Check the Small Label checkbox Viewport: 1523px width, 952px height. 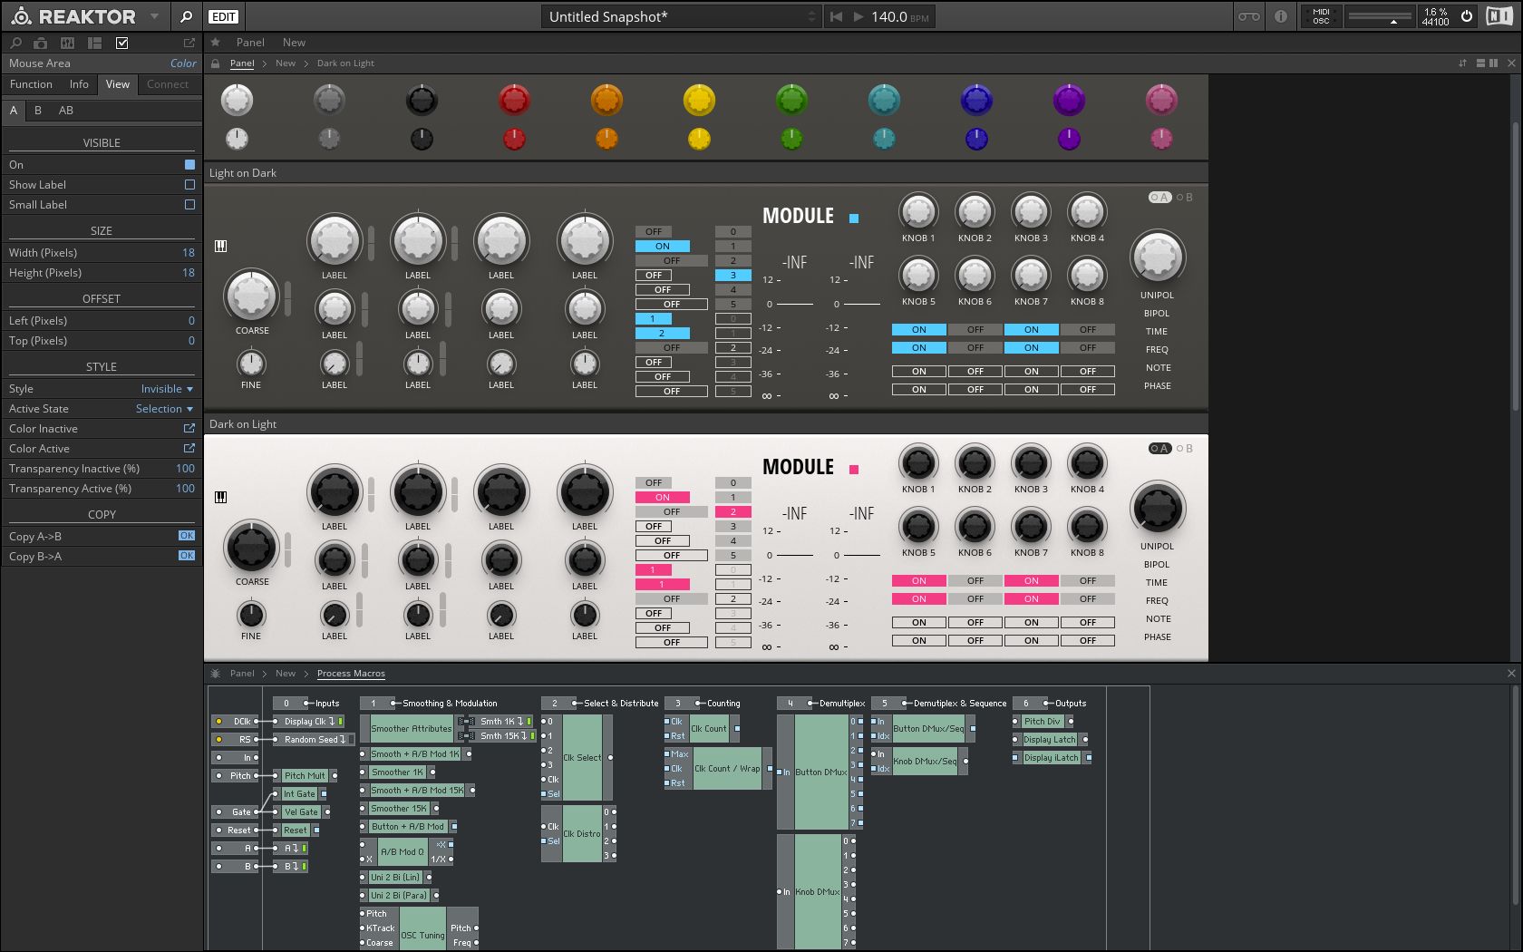pyautogui.click(x=189, y=205)
